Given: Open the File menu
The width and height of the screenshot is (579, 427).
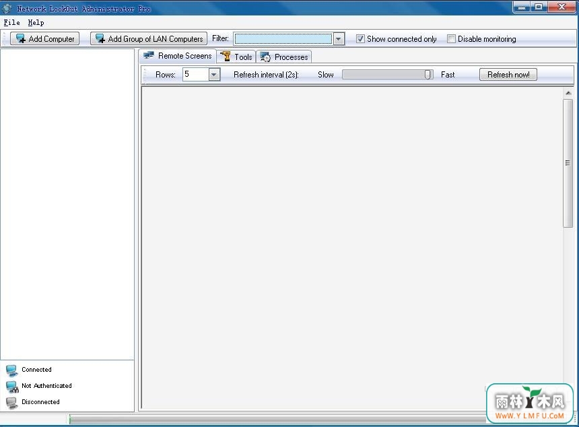Looking at the screenshot, I should [x=11, y=22].
